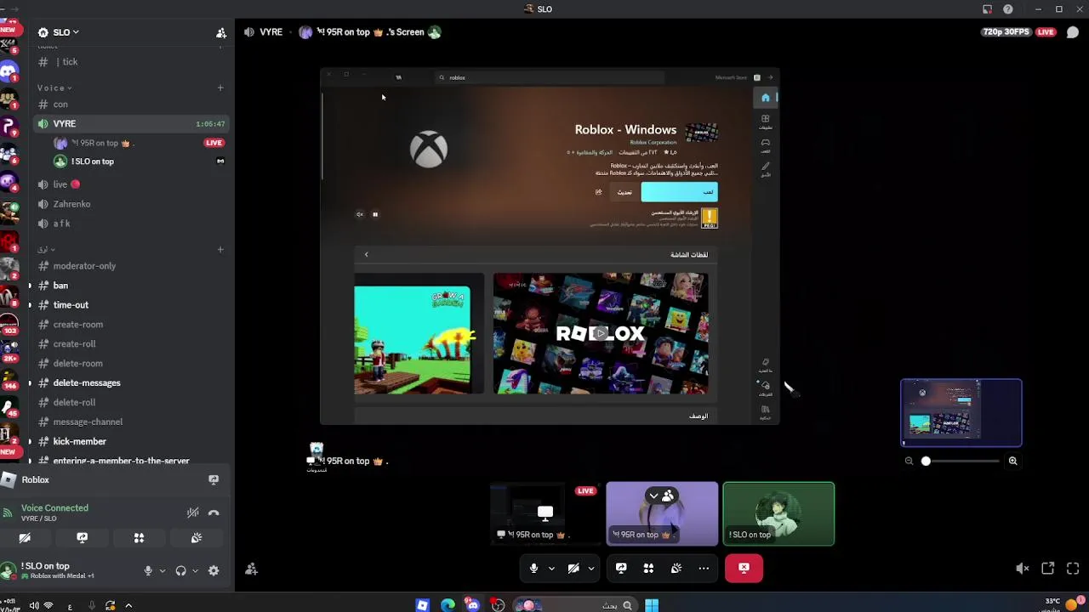Open the OBS Studio taskbar icon

(x=499, y=605)
